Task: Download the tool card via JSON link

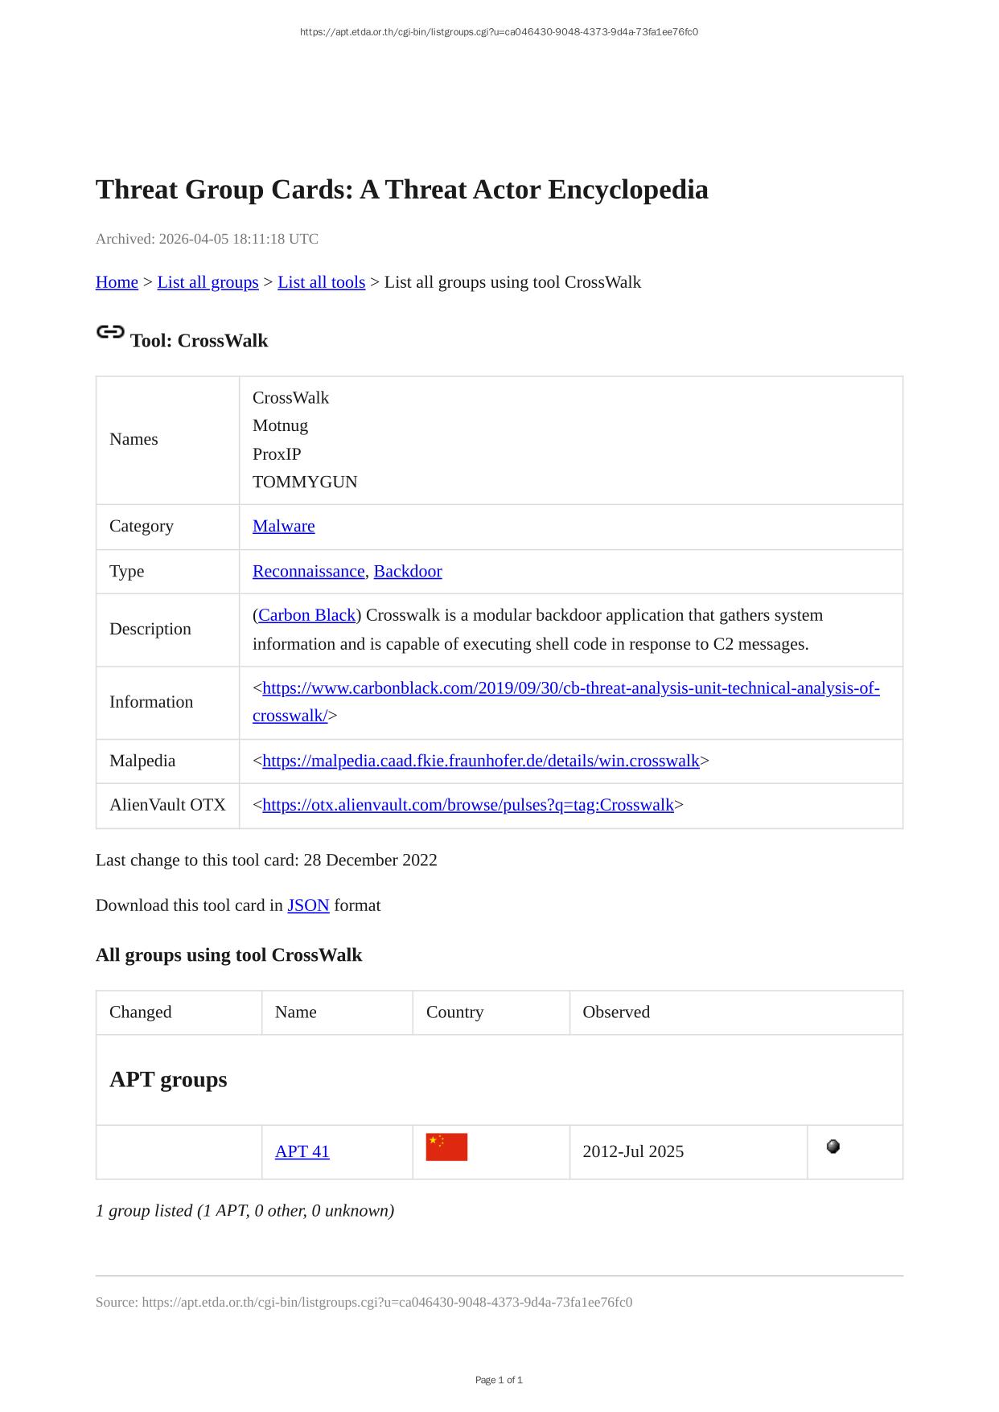Action: tap(308, 905)
